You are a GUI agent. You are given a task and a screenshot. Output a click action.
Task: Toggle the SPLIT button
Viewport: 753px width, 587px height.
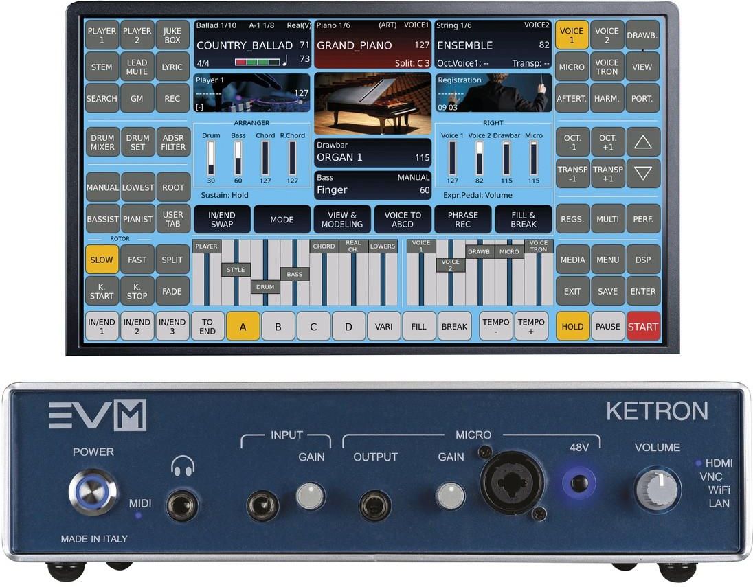172,260
